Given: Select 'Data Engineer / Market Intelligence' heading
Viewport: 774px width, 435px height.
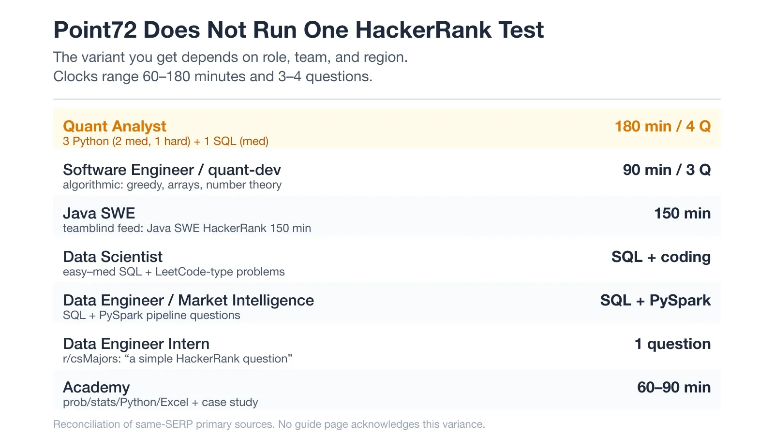Looking at the screenshot, I should (188, 300).
